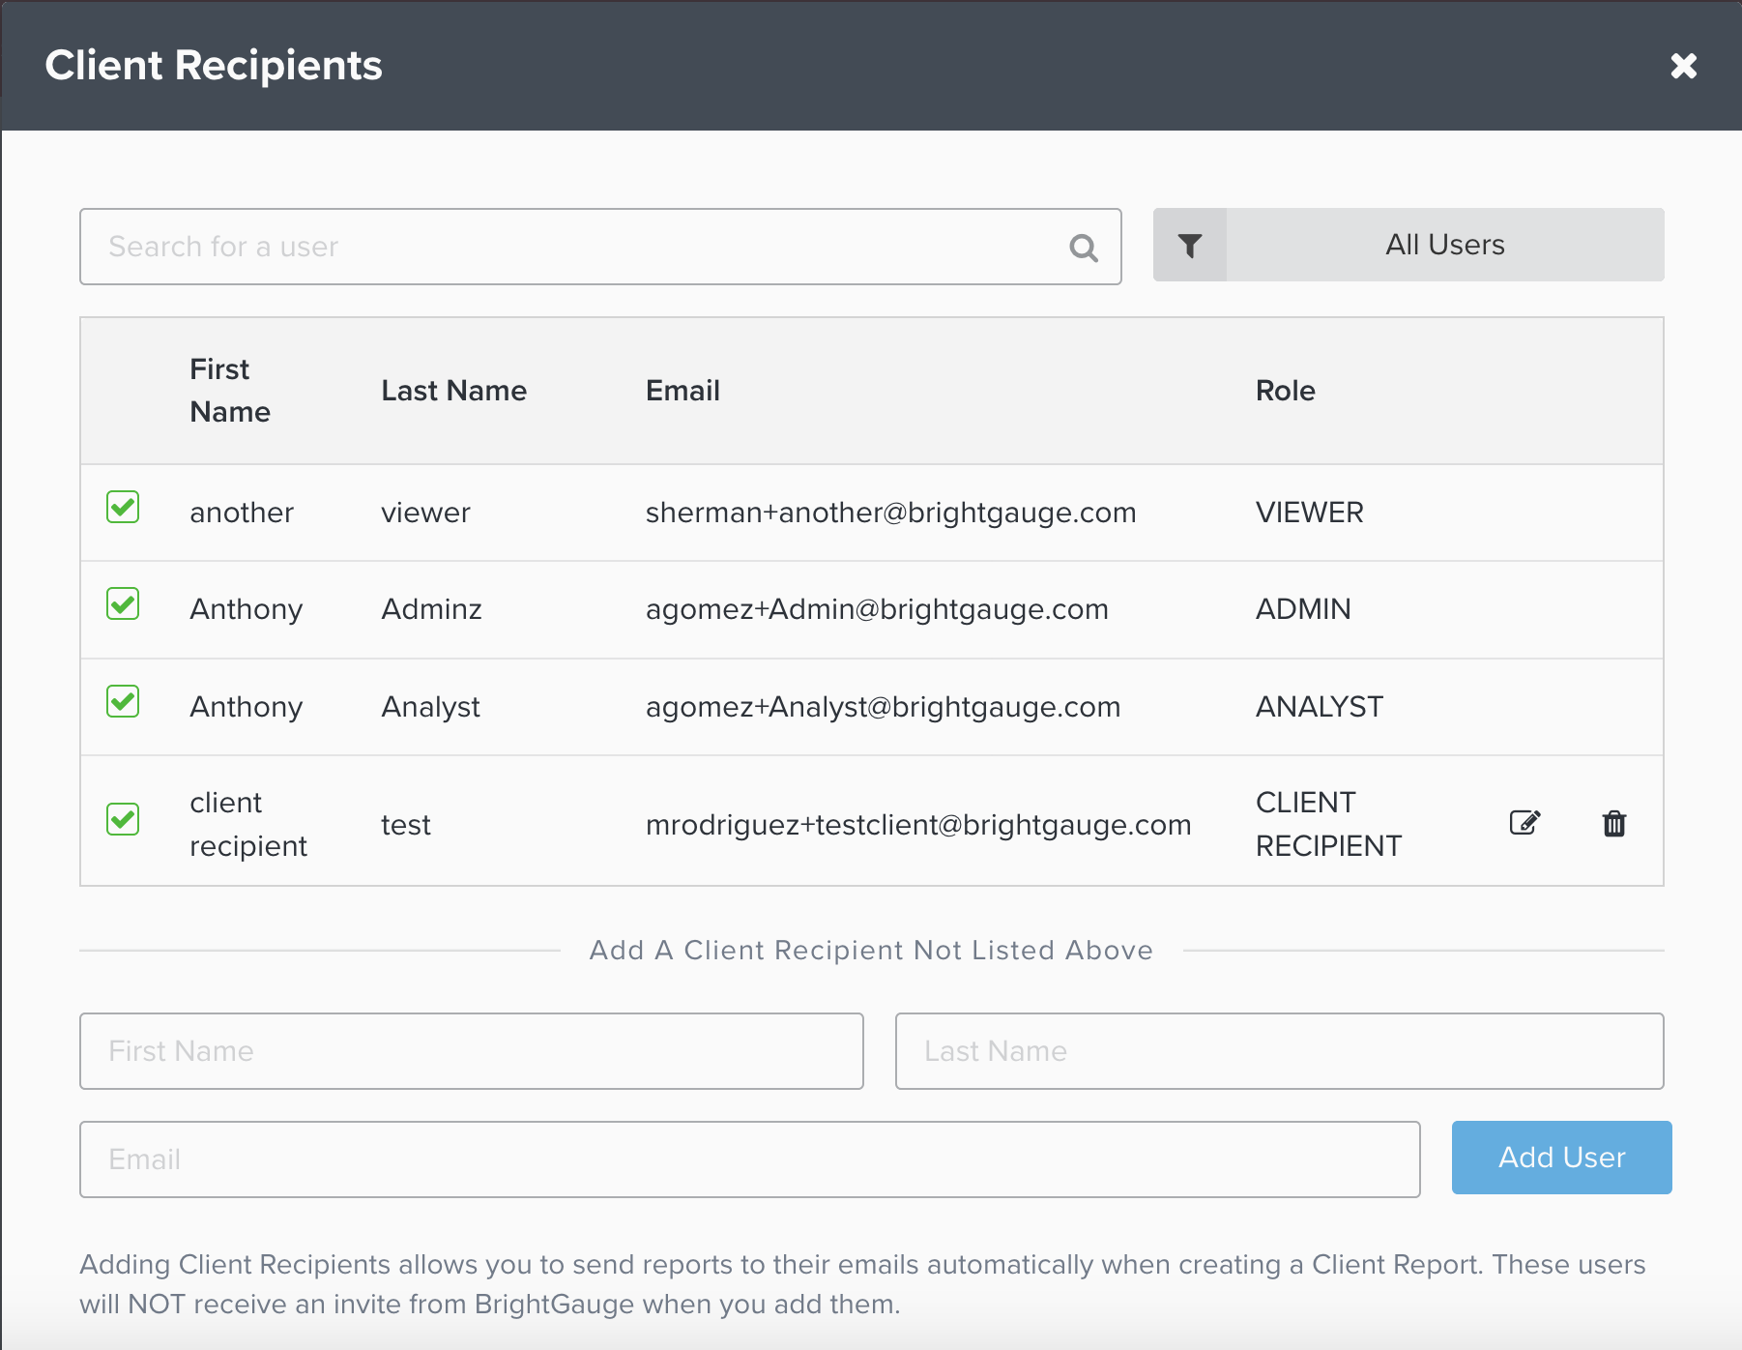Focus the Search for a user field
The height and width of the screenshot is (1350, 1742).
(600, 247)
